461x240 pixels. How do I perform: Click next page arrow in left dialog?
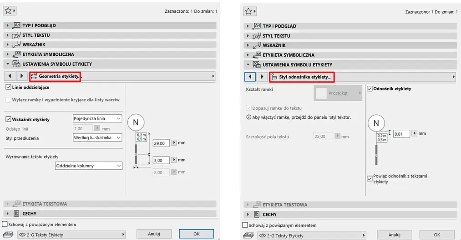21,76
